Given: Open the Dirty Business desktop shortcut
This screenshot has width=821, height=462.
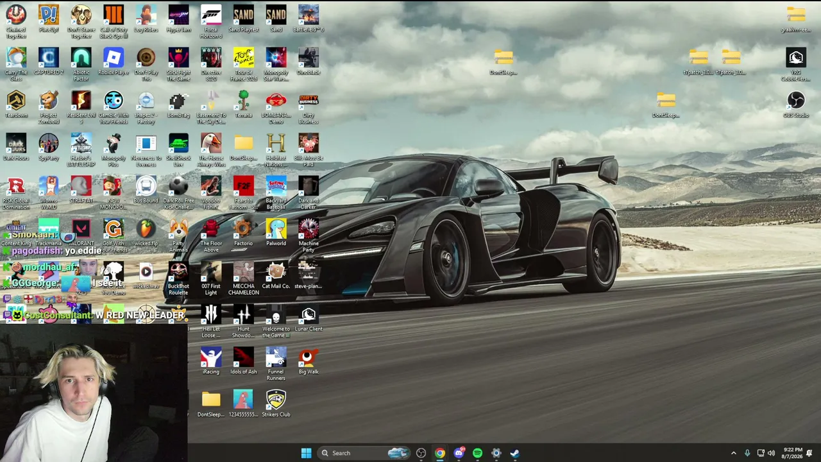Looking at the screenshot, I should pos(309,107).
